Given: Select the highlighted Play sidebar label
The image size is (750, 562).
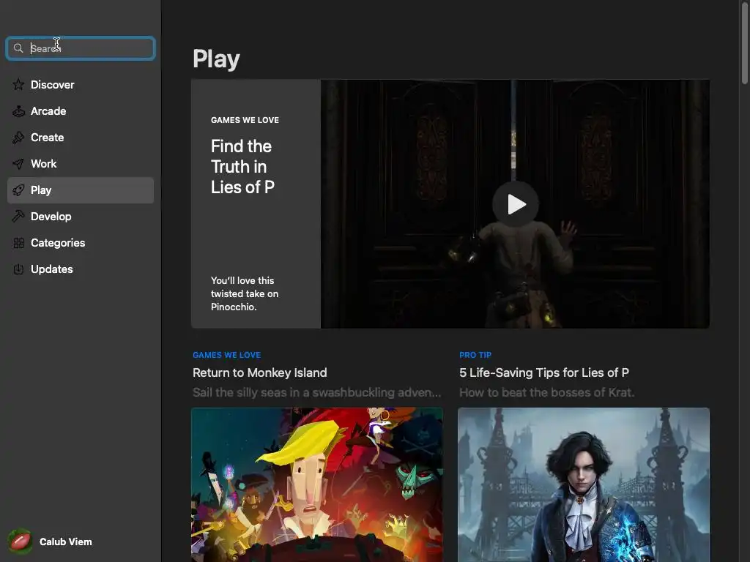Looking at the screenshot, I should [41, 190].
